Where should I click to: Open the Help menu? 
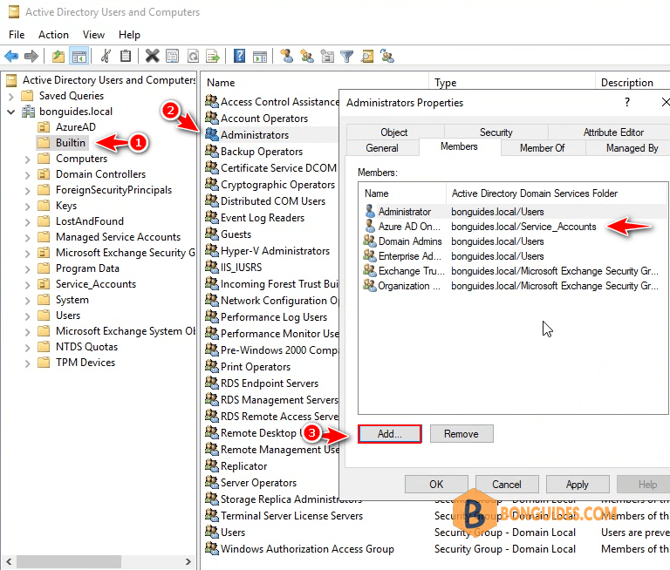129,35
